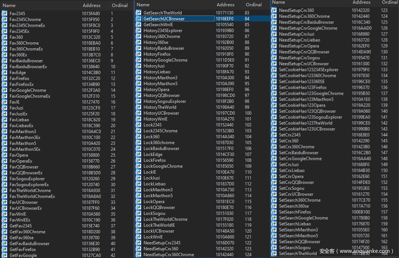Viewport: 399px width, 258px height.
Task: Sort by Ordinal in the rightmost table
Action: (389, 2)
